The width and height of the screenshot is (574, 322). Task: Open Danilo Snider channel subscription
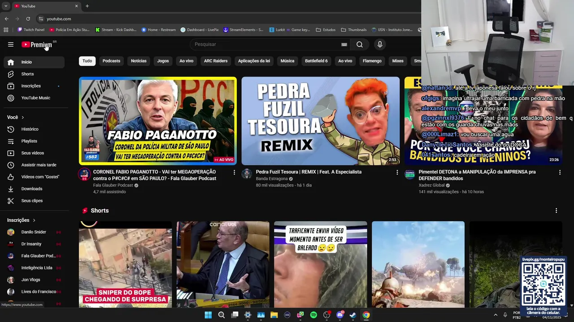click(34, 232)
